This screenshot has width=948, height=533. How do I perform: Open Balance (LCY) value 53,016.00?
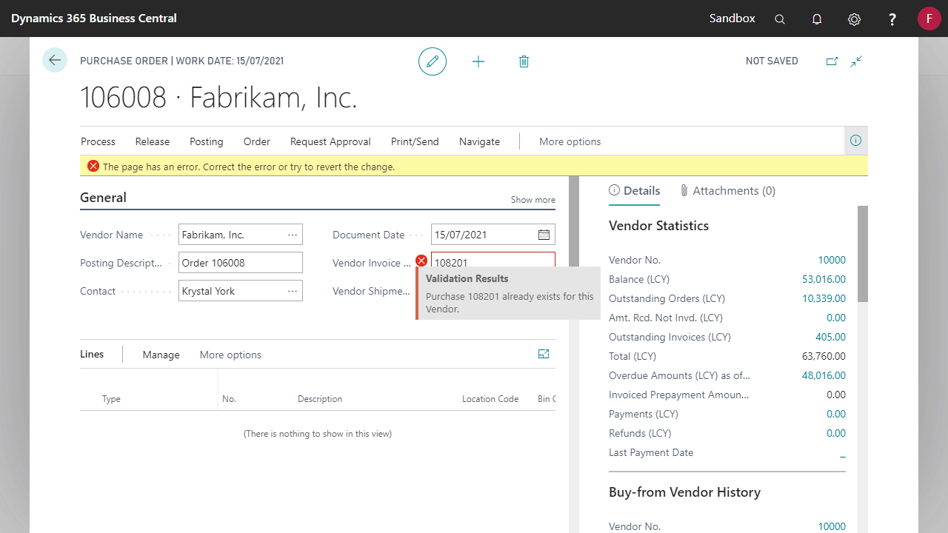click(824, 279)
